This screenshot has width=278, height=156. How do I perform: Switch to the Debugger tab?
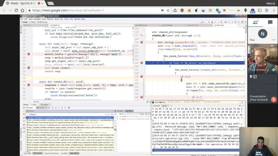click(x=30, y=107)
